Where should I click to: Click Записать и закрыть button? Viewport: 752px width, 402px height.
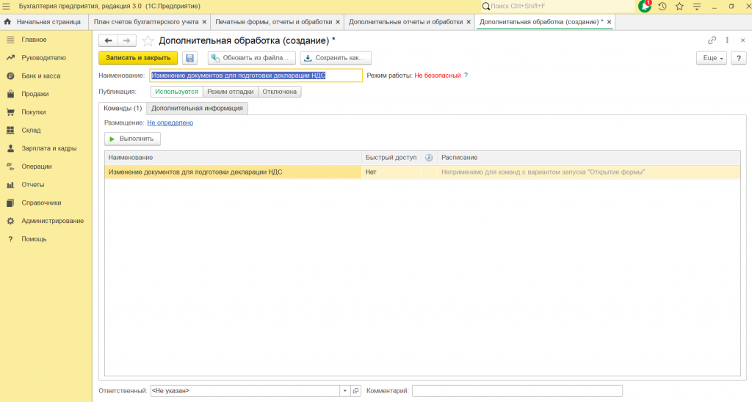138,58
